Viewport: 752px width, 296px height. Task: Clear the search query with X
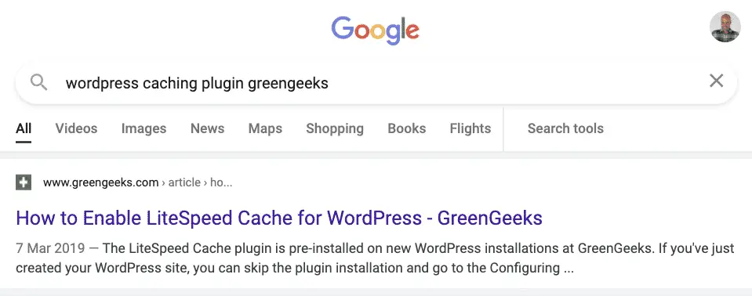pos(716,81)
